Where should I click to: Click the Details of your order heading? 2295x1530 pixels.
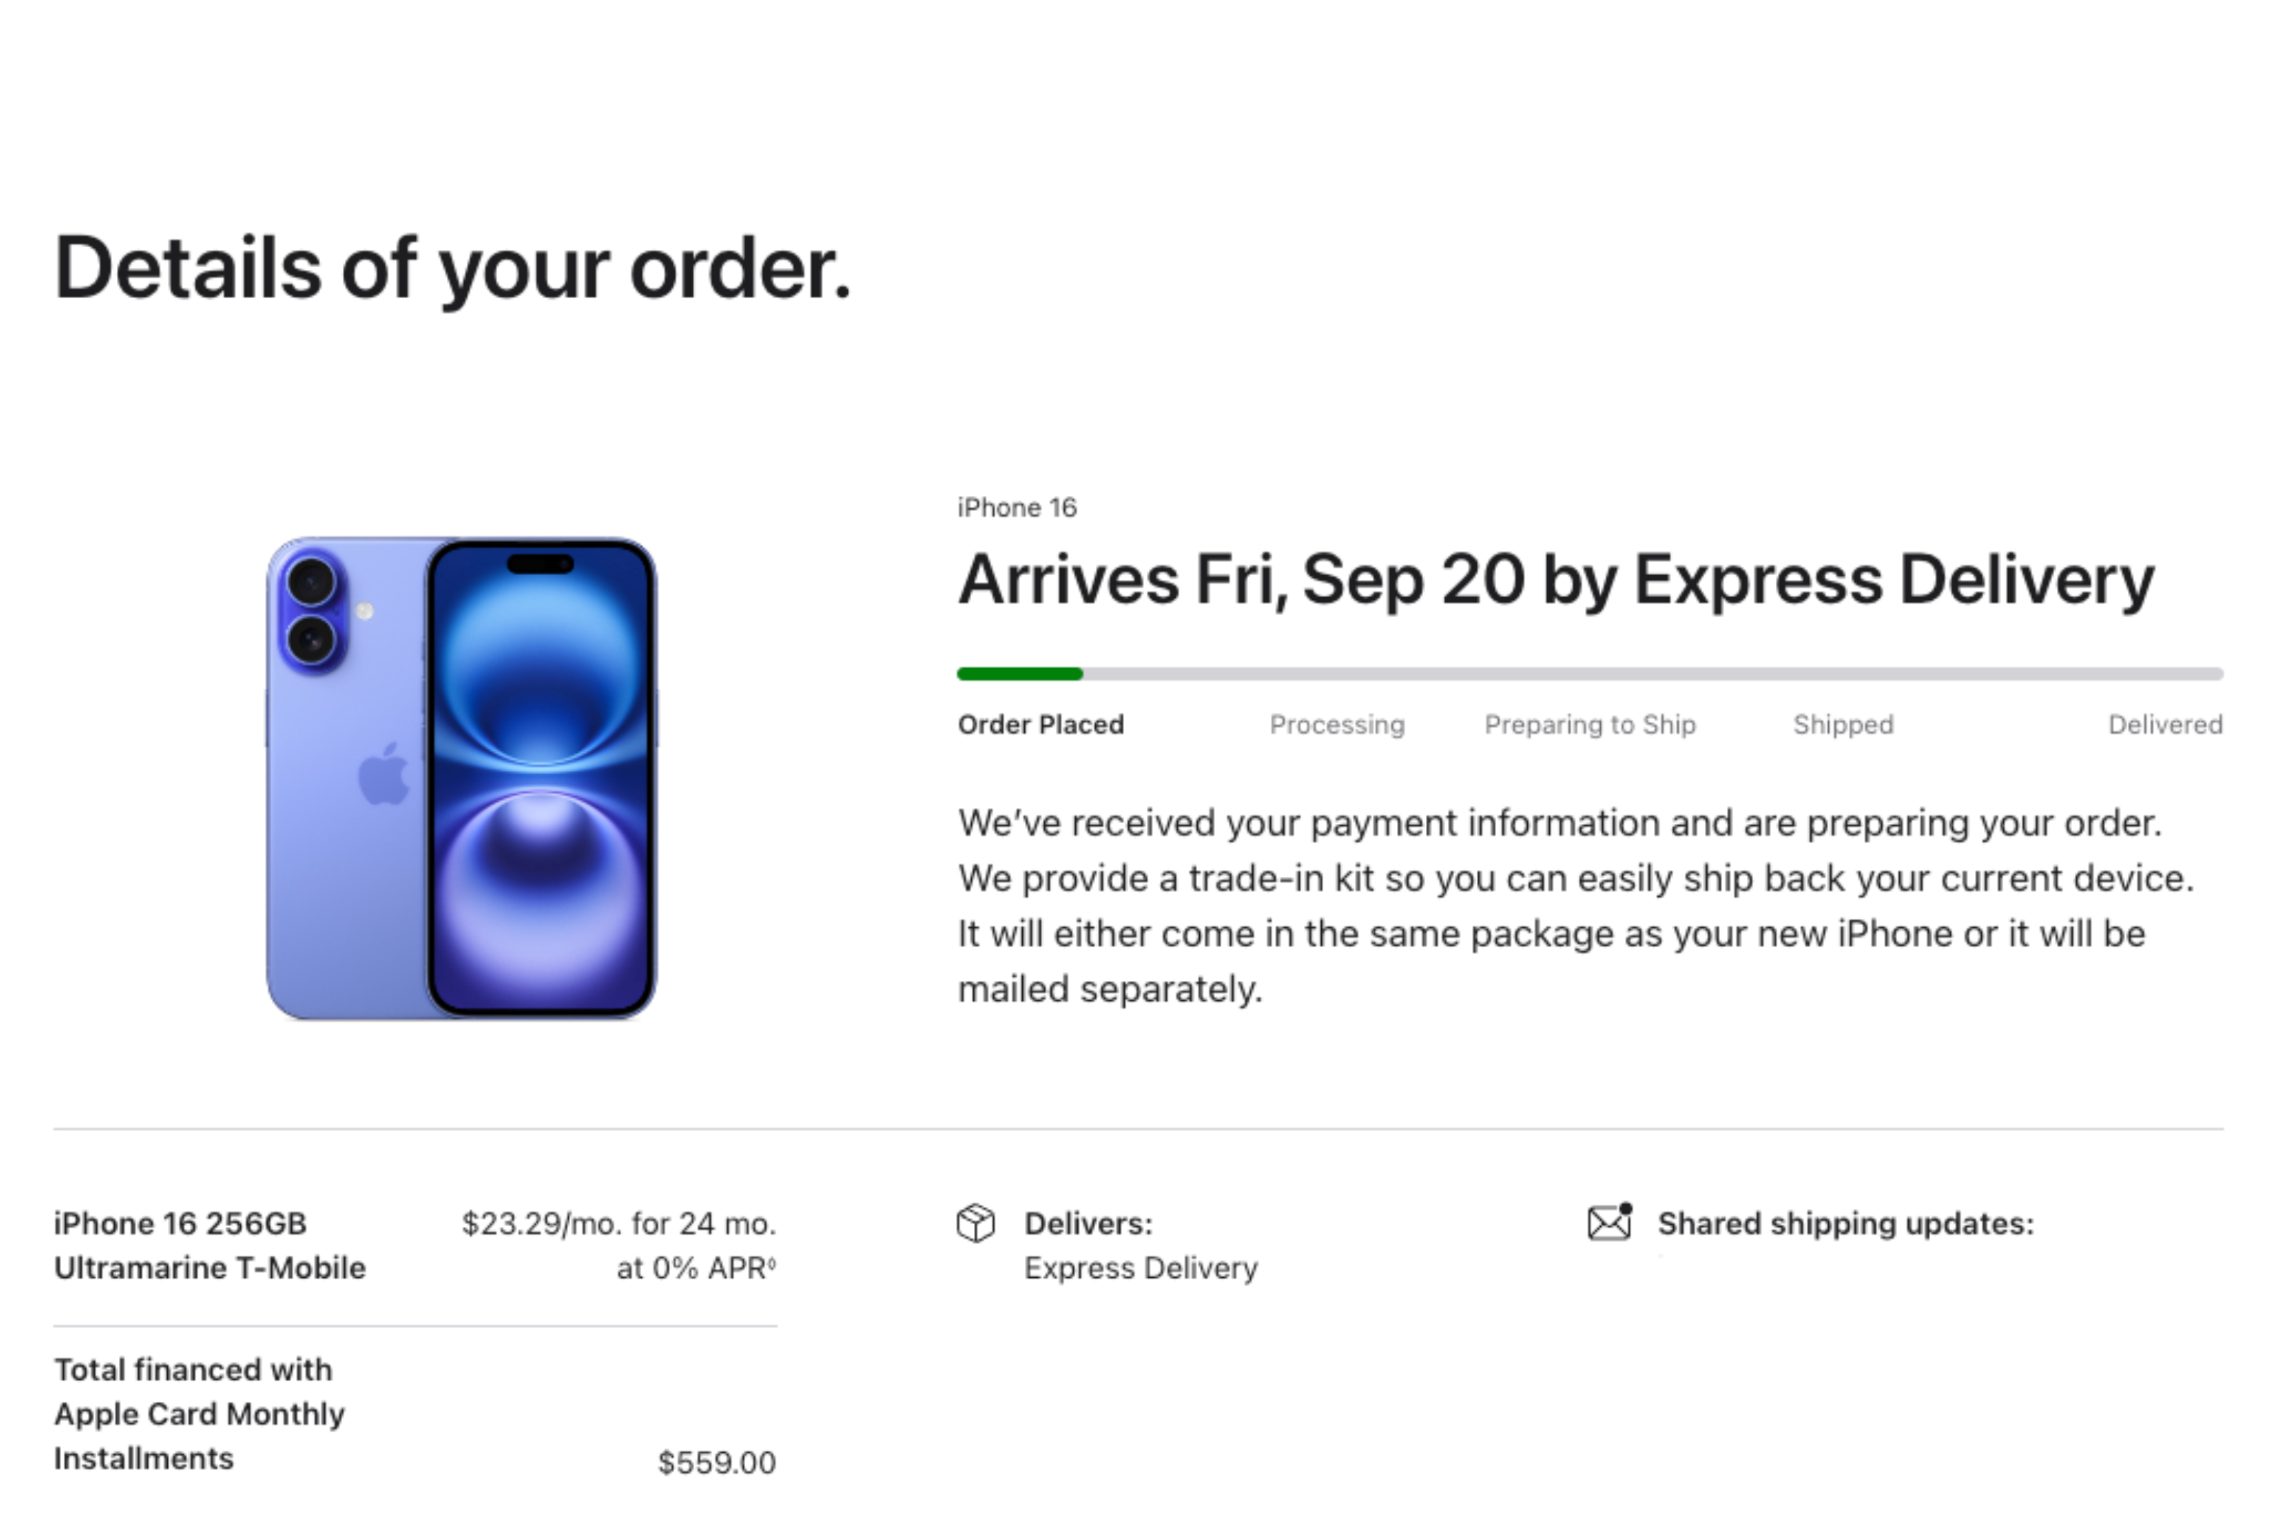click(x=453, y=268)
